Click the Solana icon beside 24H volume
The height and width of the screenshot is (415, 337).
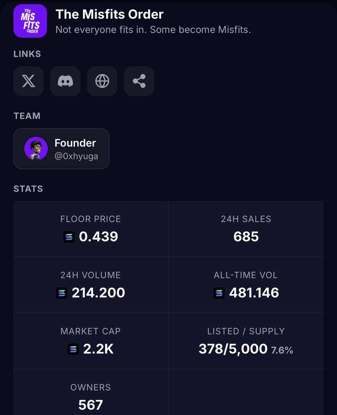click(x=62, y=293)
